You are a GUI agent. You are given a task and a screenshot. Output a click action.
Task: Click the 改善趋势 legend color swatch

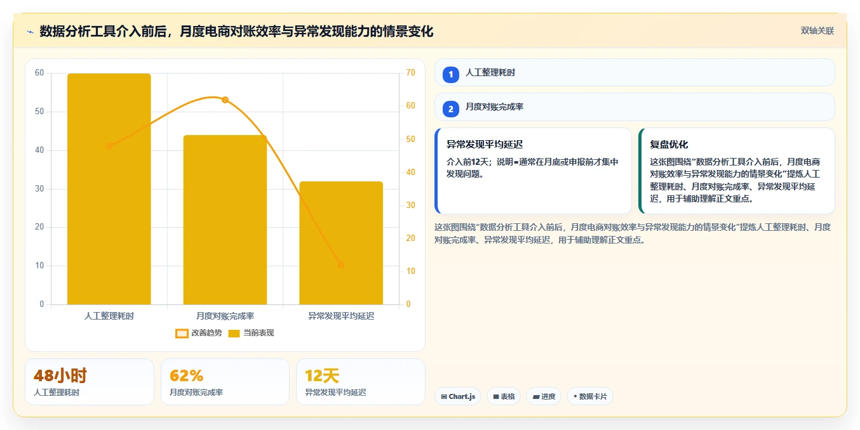pyautogui.click(x=182, y=333)
